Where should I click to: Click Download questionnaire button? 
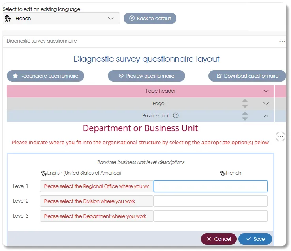(247, 76)
